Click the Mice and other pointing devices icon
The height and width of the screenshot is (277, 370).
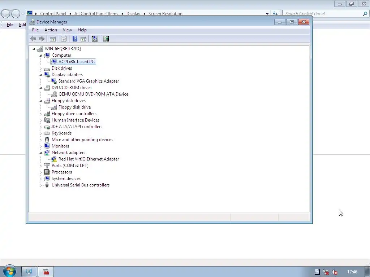47,140
